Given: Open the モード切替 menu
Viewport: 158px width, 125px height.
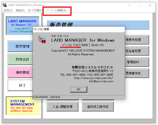Looking at the screenshot, I should point(35,11).
